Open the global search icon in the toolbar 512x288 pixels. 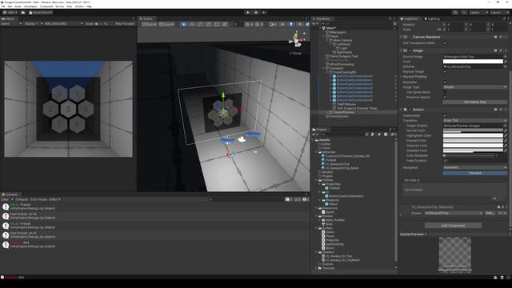point(464,13)
